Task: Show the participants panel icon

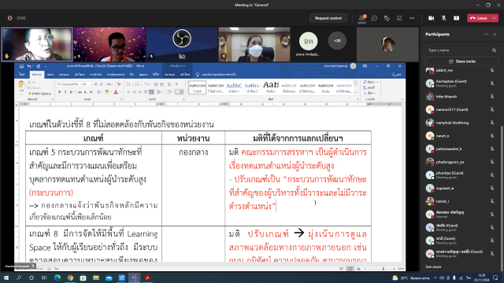Action: (362, 18)
